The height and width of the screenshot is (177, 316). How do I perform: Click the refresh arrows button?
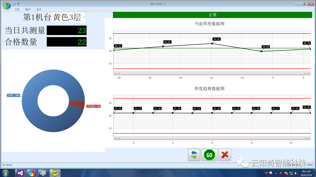194,155
